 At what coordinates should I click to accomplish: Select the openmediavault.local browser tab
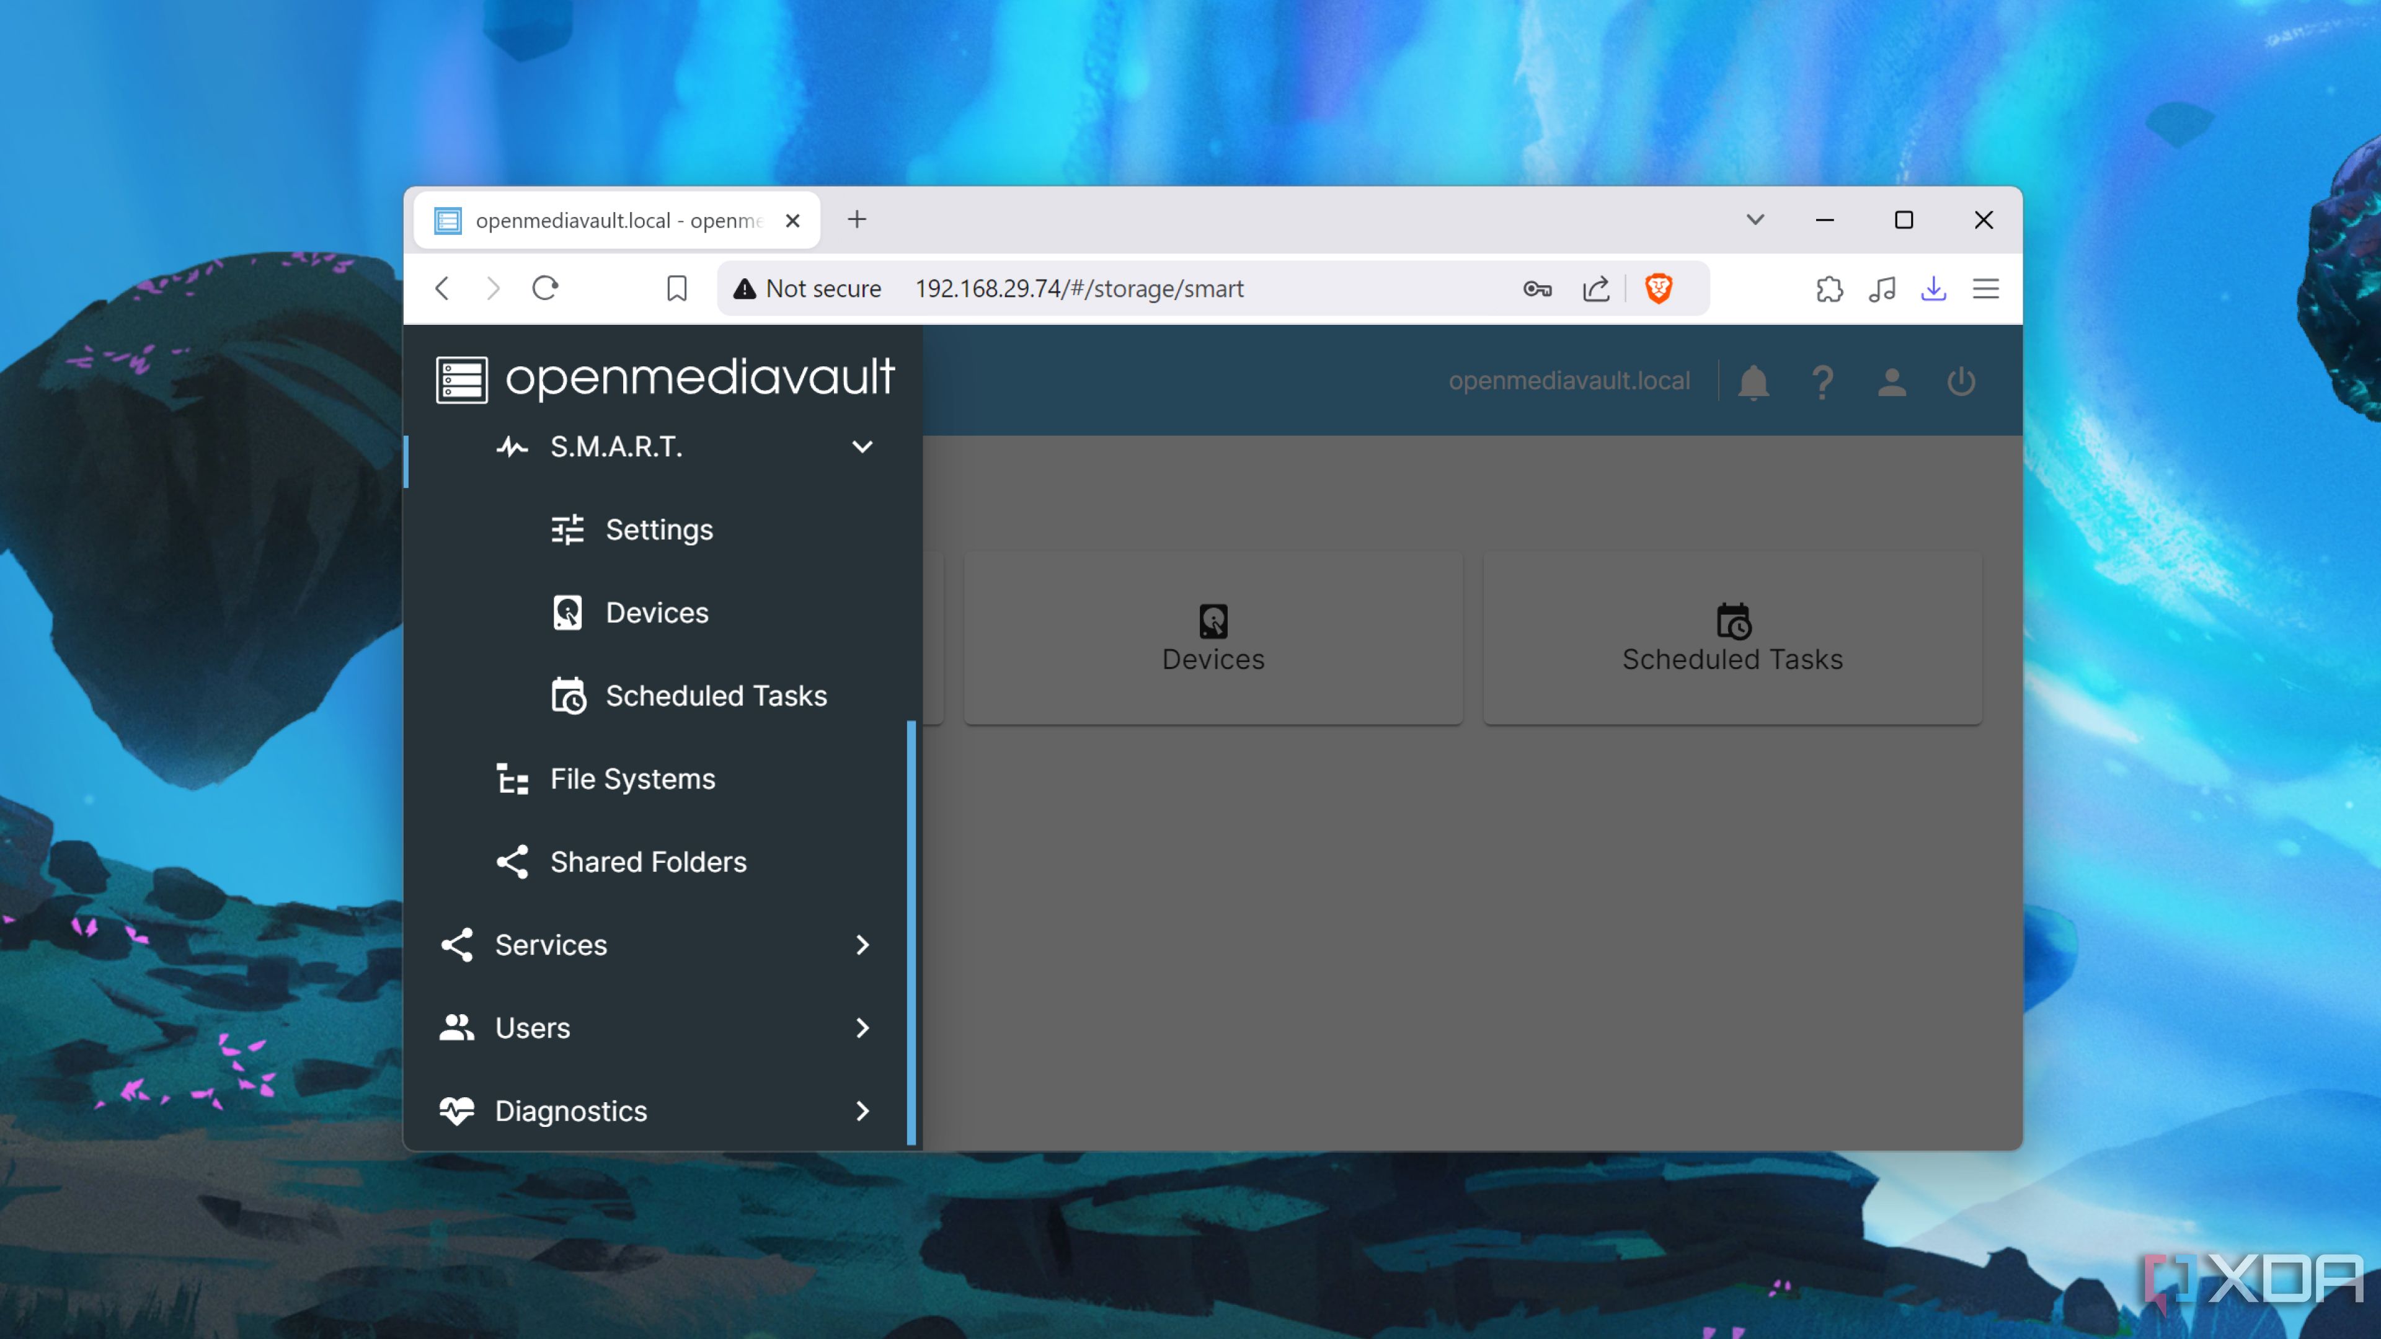coord(616,221)
